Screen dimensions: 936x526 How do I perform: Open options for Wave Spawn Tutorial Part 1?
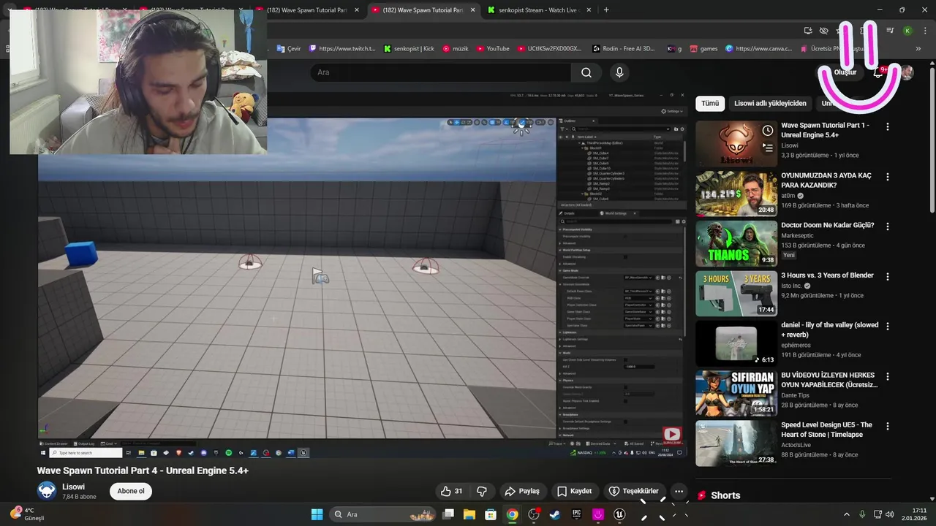(888, 126)
